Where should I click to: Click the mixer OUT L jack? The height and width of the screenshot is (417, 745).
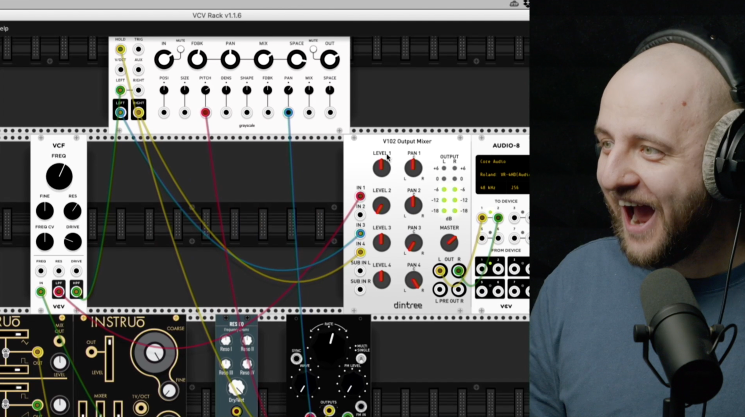pyautogui.click(x=439, y=270)
